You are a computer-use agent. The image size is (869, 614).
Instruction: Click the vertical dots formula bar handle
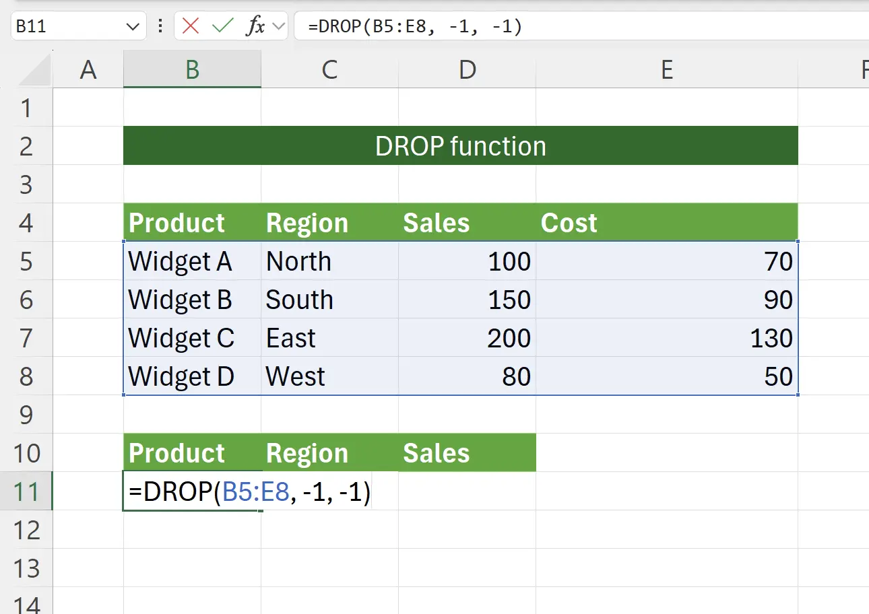pos(160,27)
